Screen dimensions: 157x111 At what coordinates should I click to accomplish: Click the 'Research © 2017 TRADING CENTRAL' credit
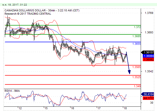point(28,14)
